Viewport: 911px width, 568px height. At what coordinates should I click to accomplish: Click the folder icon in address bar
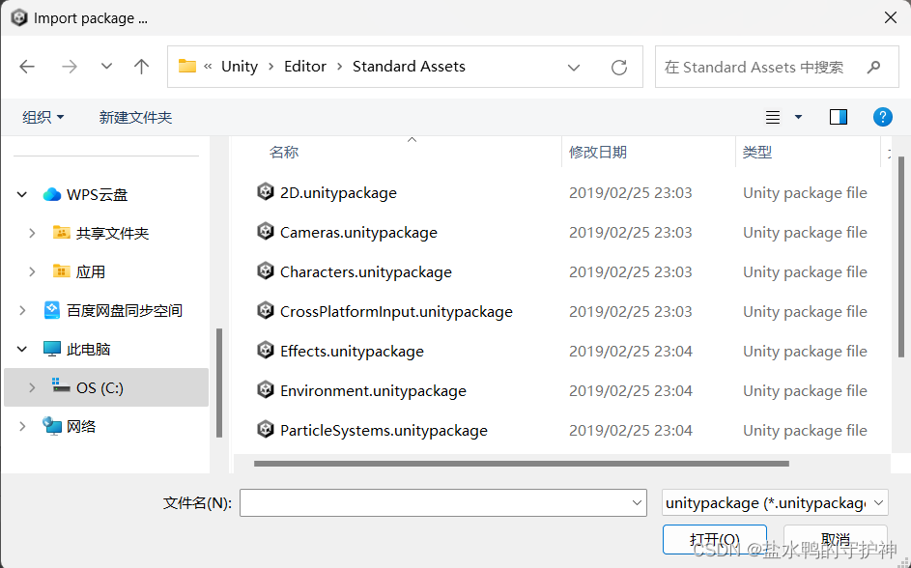(x=187, y=66)
